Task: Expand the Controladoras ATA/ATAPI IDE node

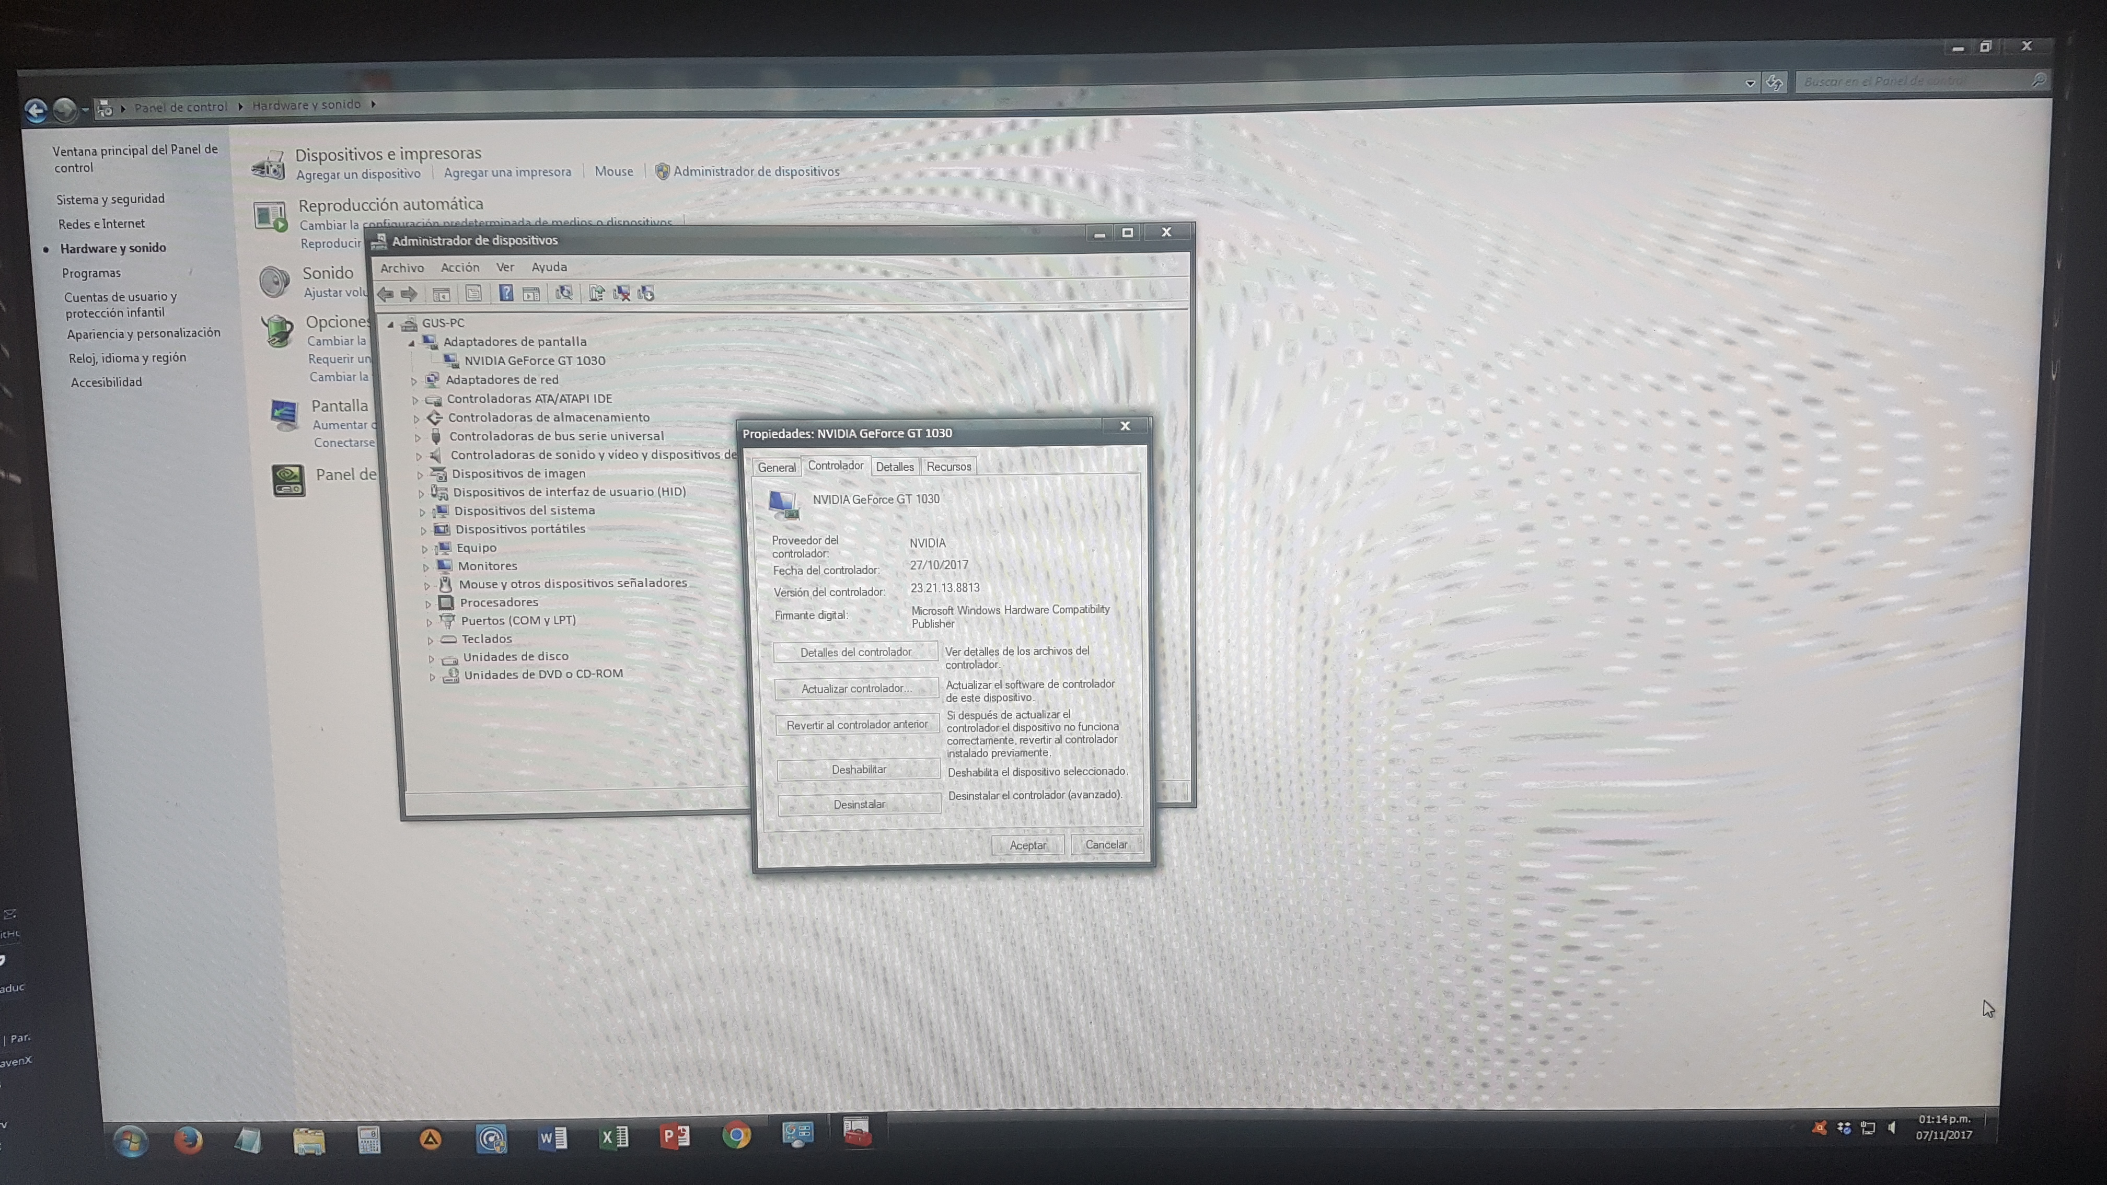Action: pyautogui.click(x=415, y=400)
